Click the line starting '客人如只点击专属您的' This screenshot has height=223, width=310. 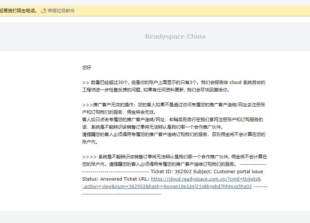coord(173,119)
